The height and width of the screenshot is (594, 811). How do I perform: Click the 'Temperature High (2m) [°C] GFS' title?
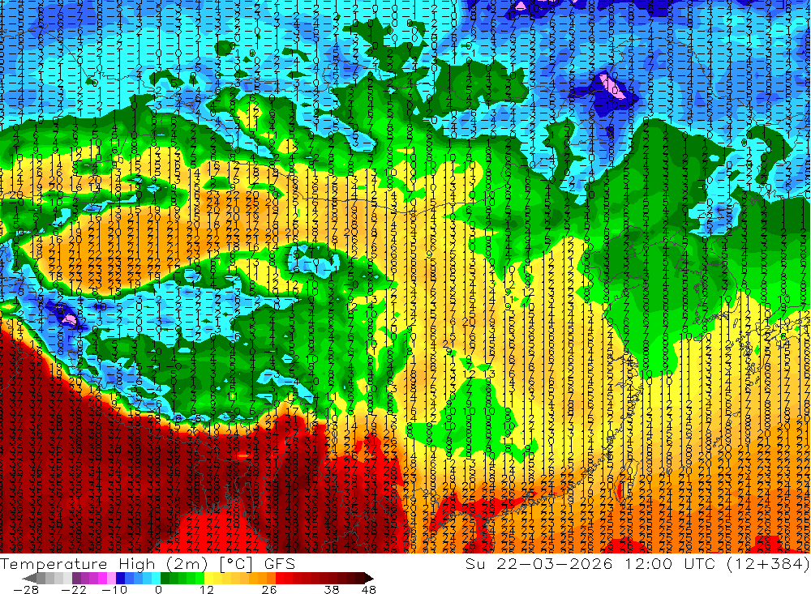[148, 563]
